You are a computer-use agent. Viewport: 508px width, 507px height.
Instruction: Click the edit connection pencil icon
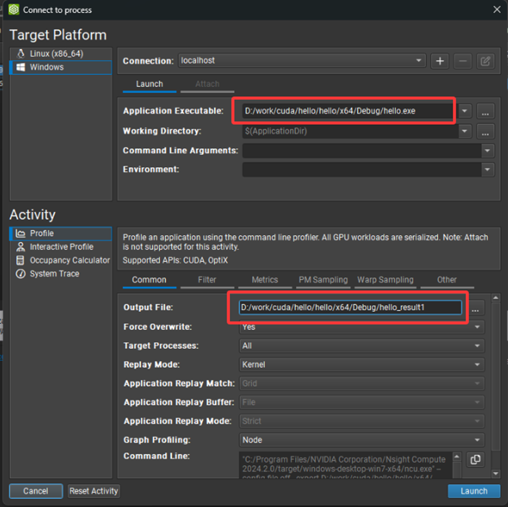point(485,61)
